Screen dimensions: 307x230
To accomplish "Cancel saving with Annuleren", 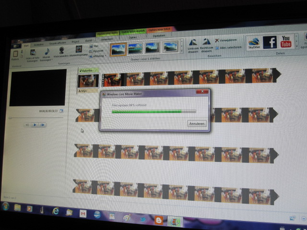I will click(197, 124).
